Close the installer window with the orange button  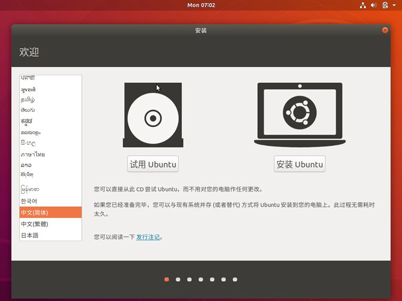point(385,30)
